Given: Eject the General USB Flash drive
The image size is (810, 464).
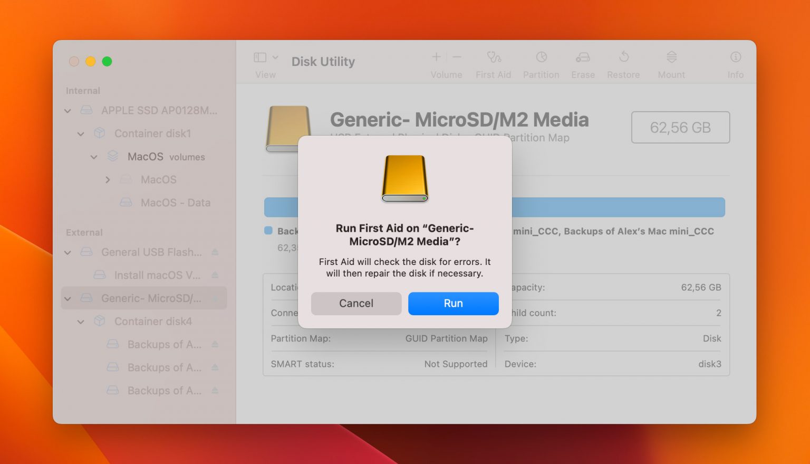Looking at the screenshot, I should [215, 252].
